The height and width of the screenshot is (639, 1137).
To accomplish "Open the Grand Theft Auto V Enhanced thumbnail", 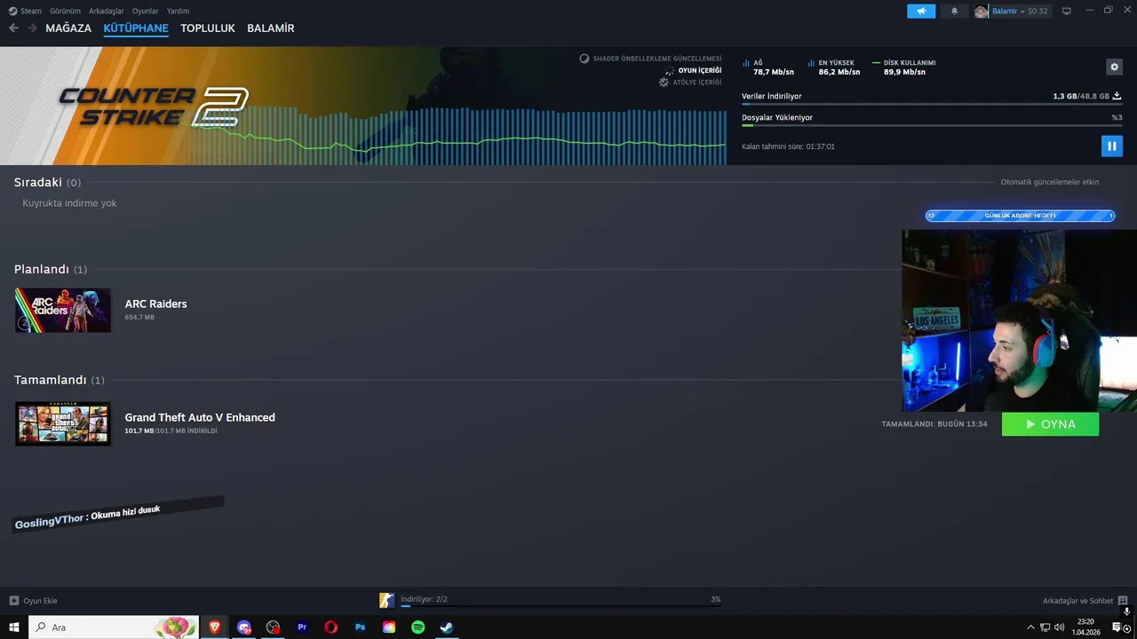I will pos(63,423).
